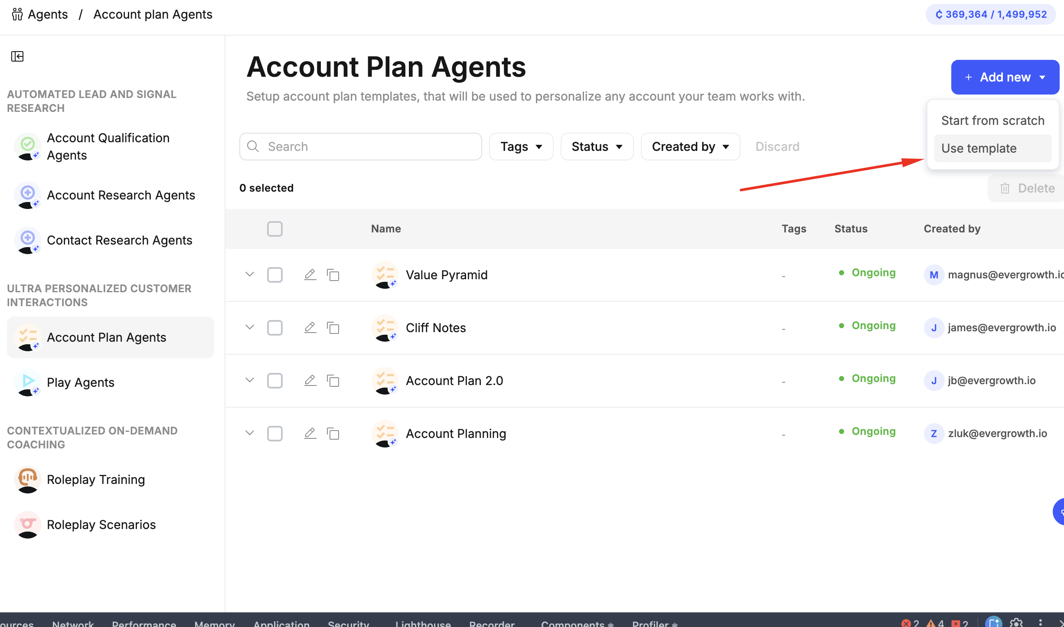1064x627 pixels.
Task: Click the edit pencil for Value Pyramid
Action: 310,274
